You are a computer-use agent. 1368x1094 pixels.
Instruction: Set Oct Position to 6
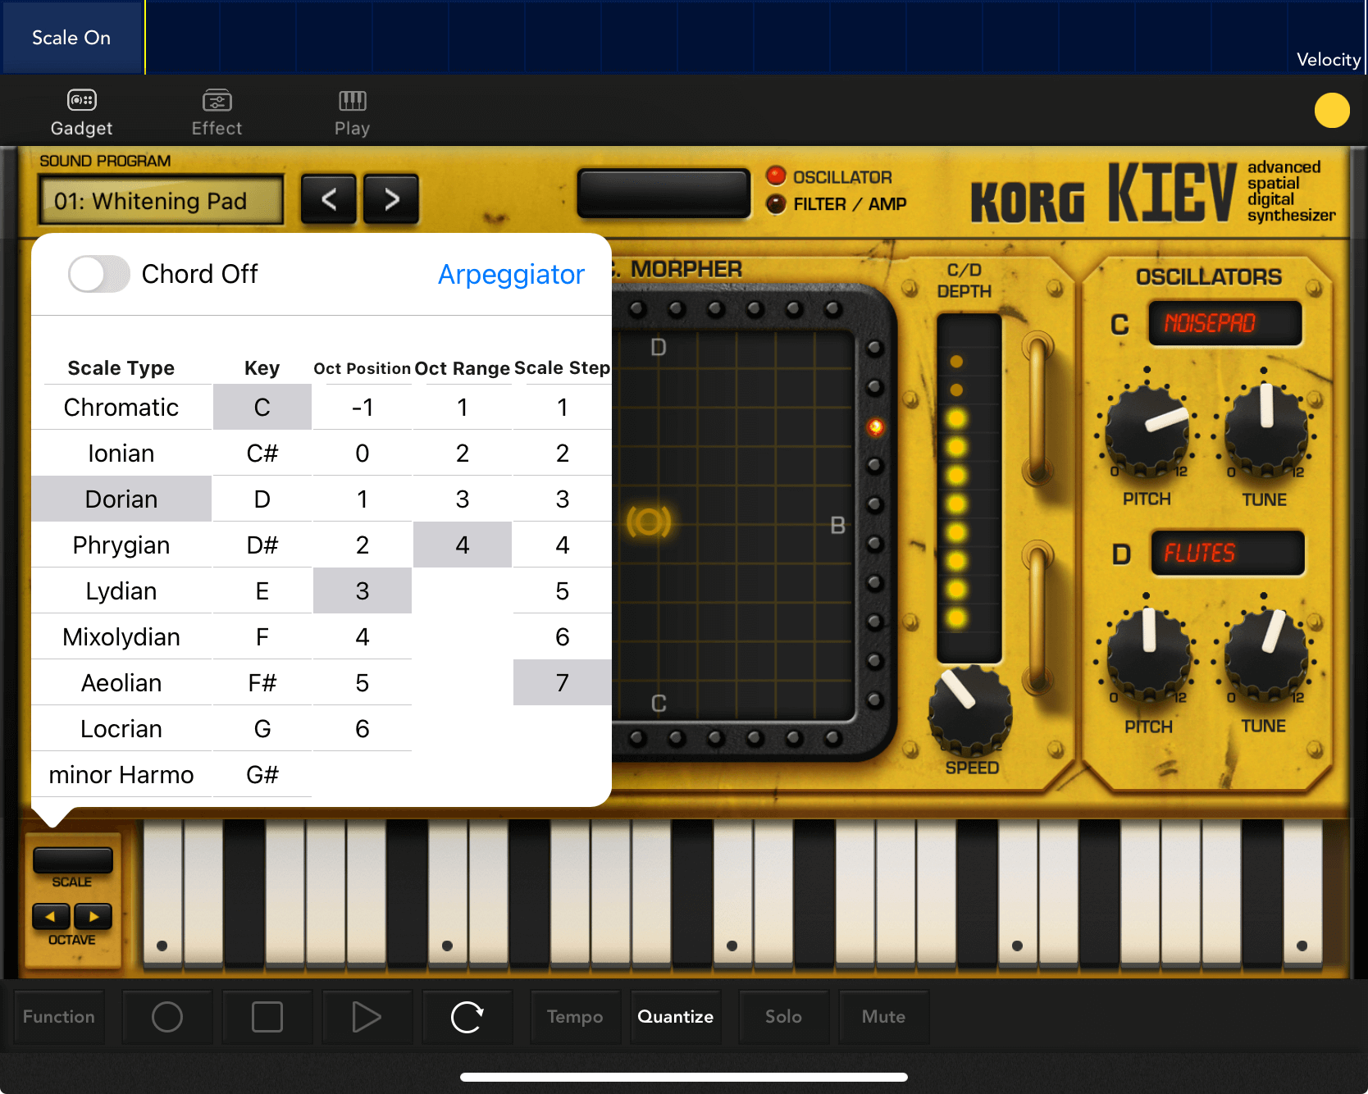363,729
